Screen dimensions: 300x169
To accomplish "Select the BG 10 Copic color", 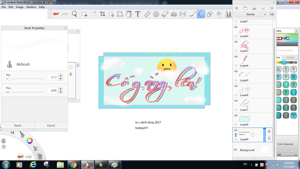I will [286, 69].
